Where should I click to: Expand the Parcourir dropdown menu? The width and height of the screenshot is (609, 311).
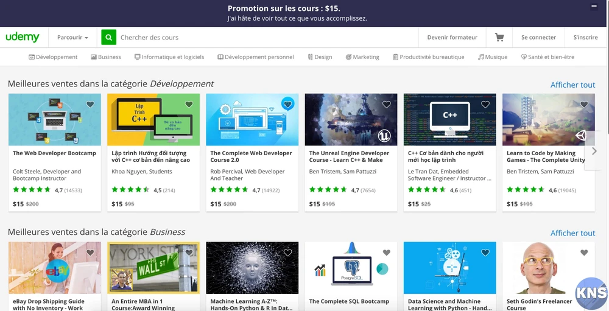(x=72, y=37)
